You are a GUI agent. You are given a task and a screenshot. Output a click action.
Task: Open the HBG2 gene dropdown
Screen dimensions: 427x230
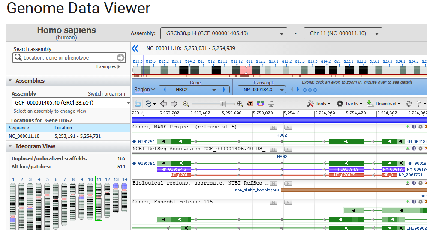click(x=195, y=90)
